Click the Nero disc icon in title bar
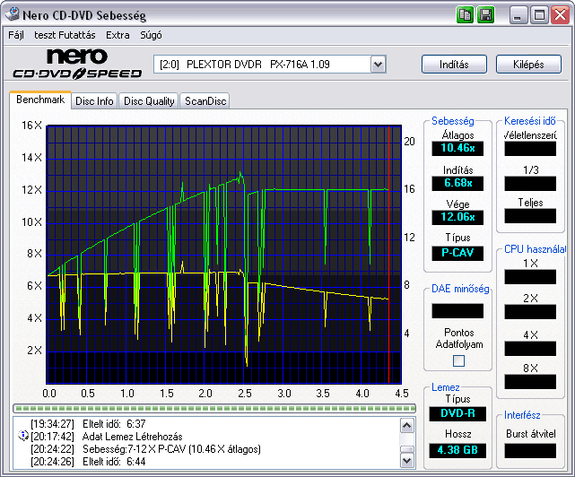Image resolution: width=575 pixels, height=477 pixels. (x=12, y=14)
